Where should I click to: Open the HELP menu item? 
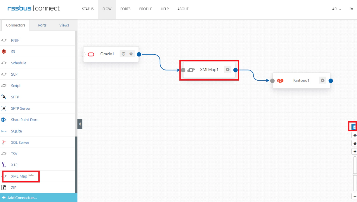(x=165, y=9)
